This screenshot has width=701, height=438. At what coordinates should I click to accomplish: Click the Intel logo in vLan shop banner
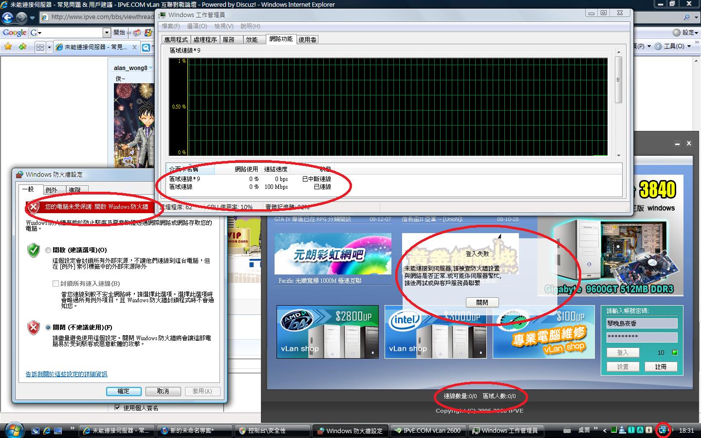click(405, 320)
